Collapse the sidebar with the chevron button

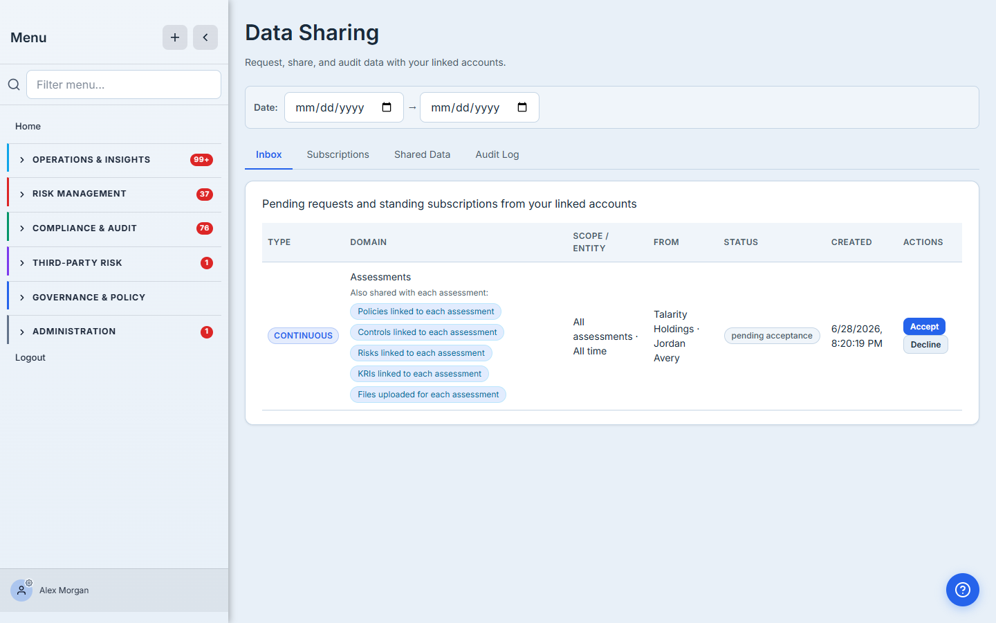point(205,37)
